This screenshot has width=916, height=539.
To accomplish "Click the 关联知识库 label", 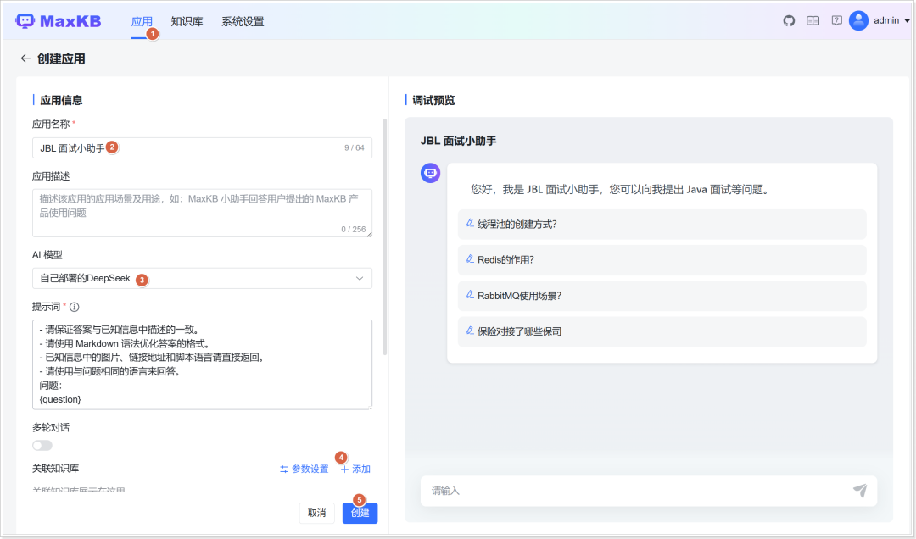I will 55,469.
